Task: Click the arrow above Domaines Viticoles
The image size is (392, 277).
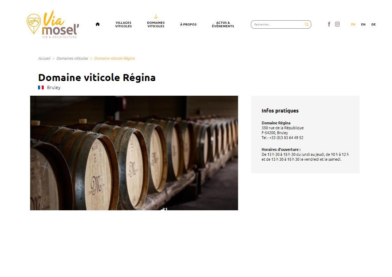Action: coord(156,16)
